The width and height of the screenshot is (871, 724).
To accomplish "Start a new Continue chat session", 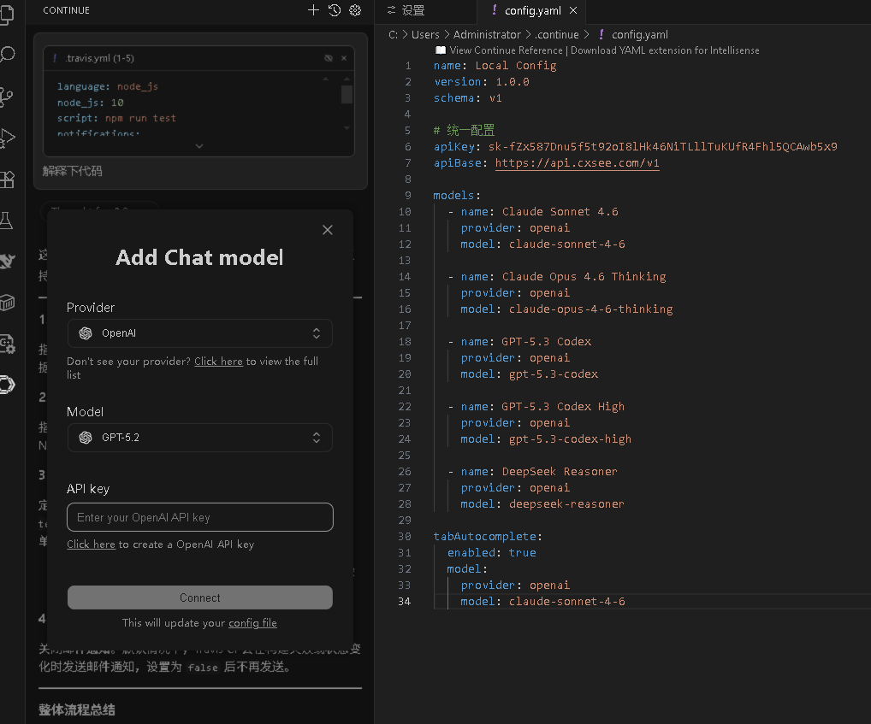I will pyautogui.click(x=313, y=10).
